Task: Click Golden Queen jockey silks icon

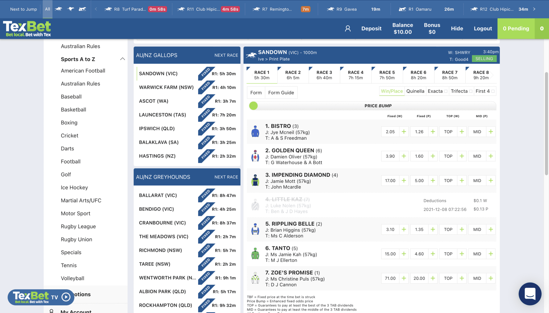Action: tap(255, 156)
